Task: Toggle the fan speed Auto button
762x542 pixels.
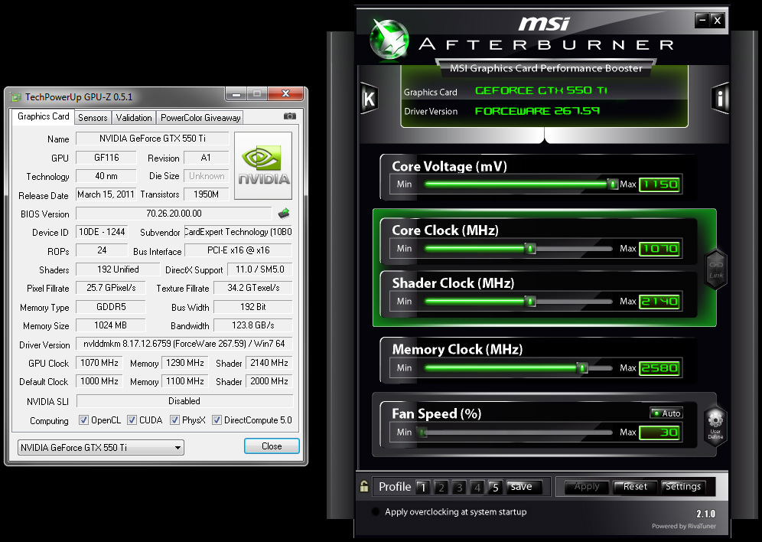Action: pyautogui.click(x=666, y=413)
